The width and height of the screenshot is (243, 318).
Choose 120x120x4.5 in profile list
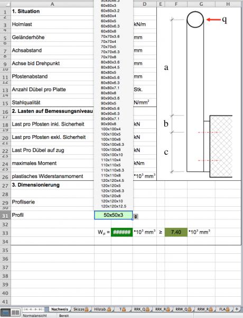pyautogui.click(x=113, y=181)
